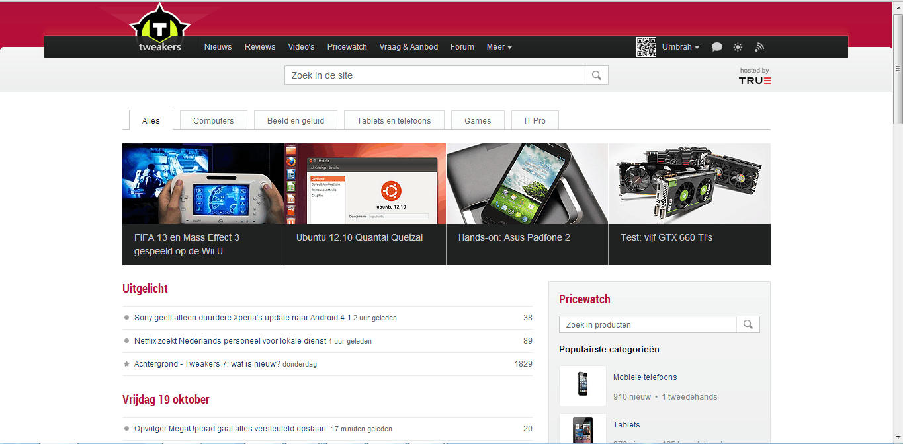Click the Uitgelicht heading
Viewport: 903px width, 444px height.
pyautogui.click(x=145, y=289)
